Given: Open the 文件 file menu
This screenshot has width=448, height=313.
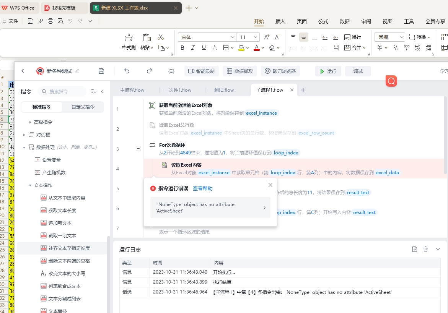Looking at the screenshot, I should pos(10,21).
